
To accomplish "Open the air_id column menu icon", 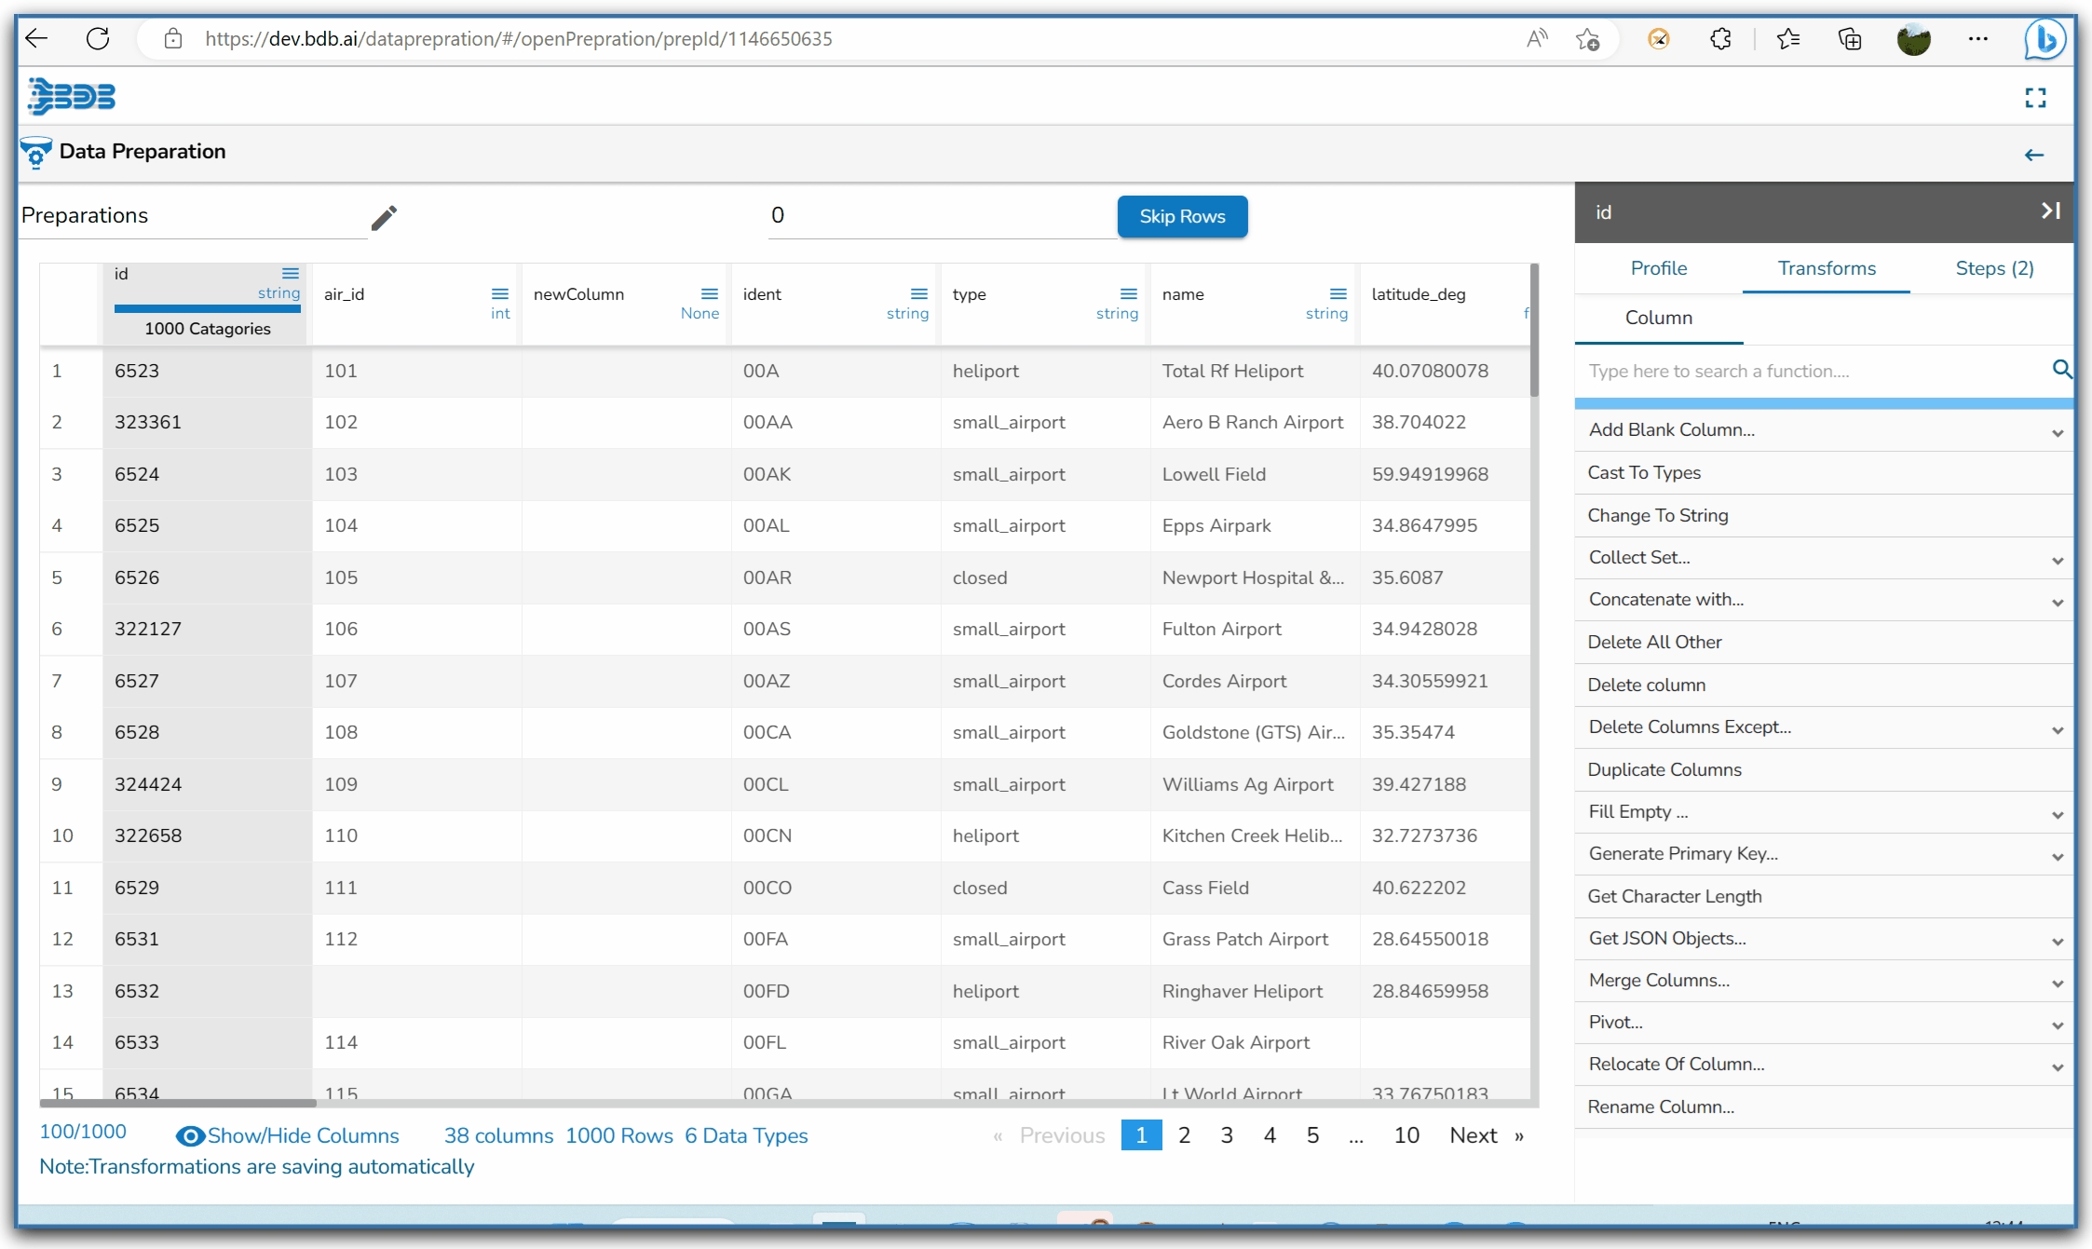I will coord(500,293).
